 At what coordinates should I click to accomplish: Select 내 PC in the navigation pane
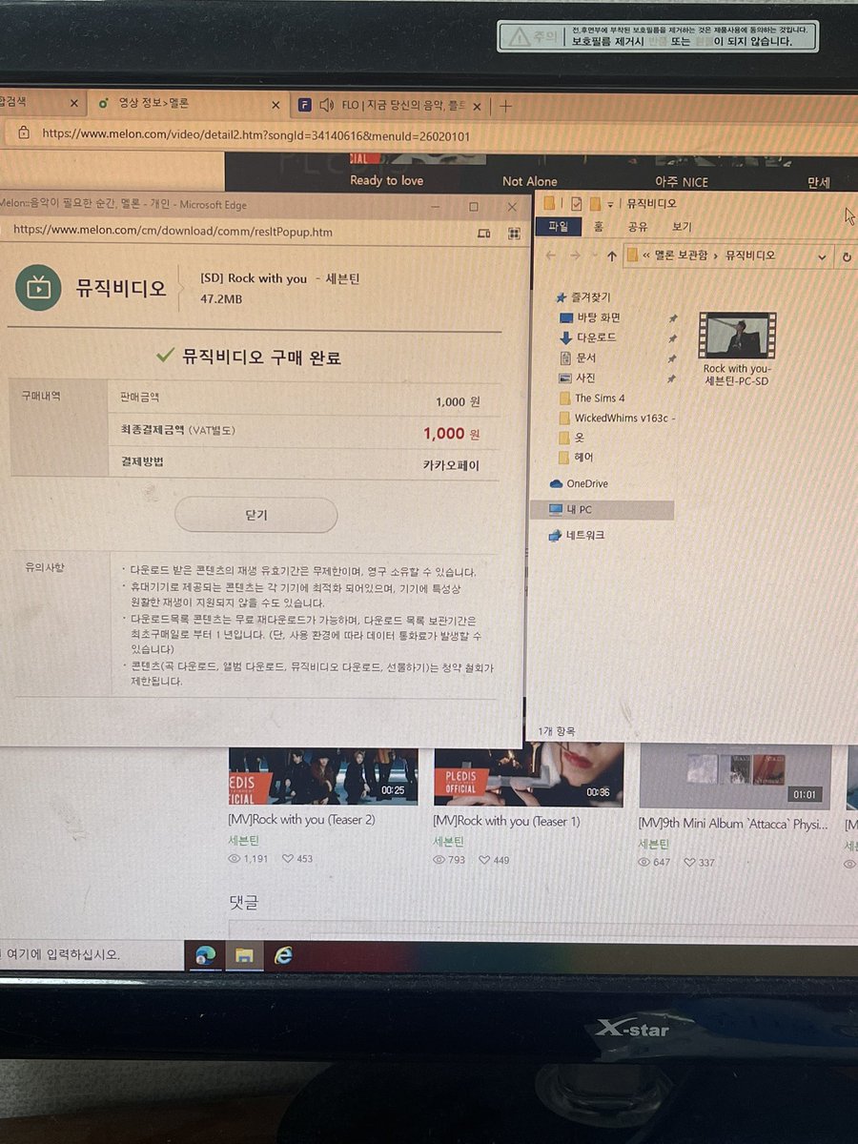coord(602,510)
